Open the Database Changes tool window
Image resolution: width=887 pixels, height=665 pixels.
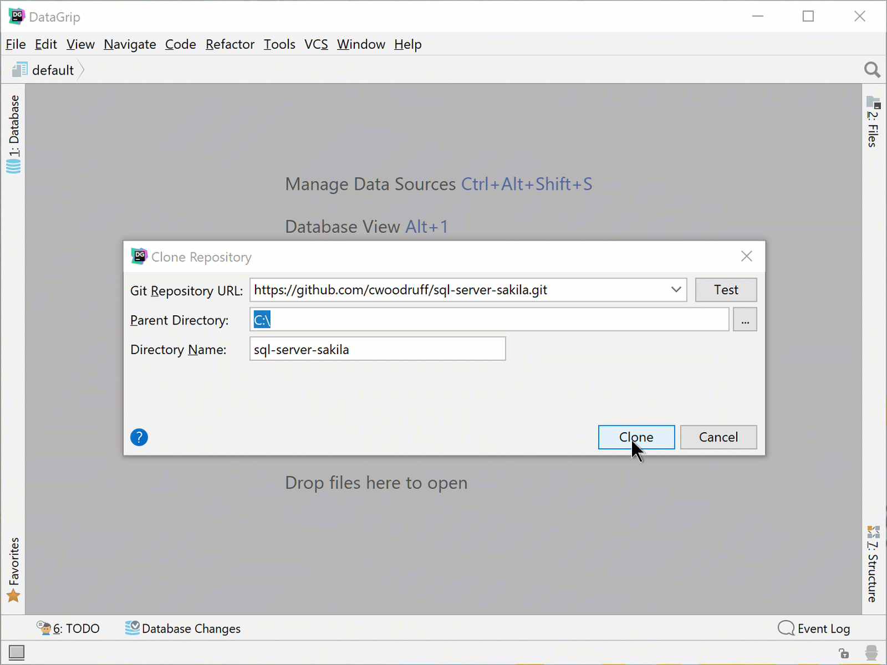182,628
